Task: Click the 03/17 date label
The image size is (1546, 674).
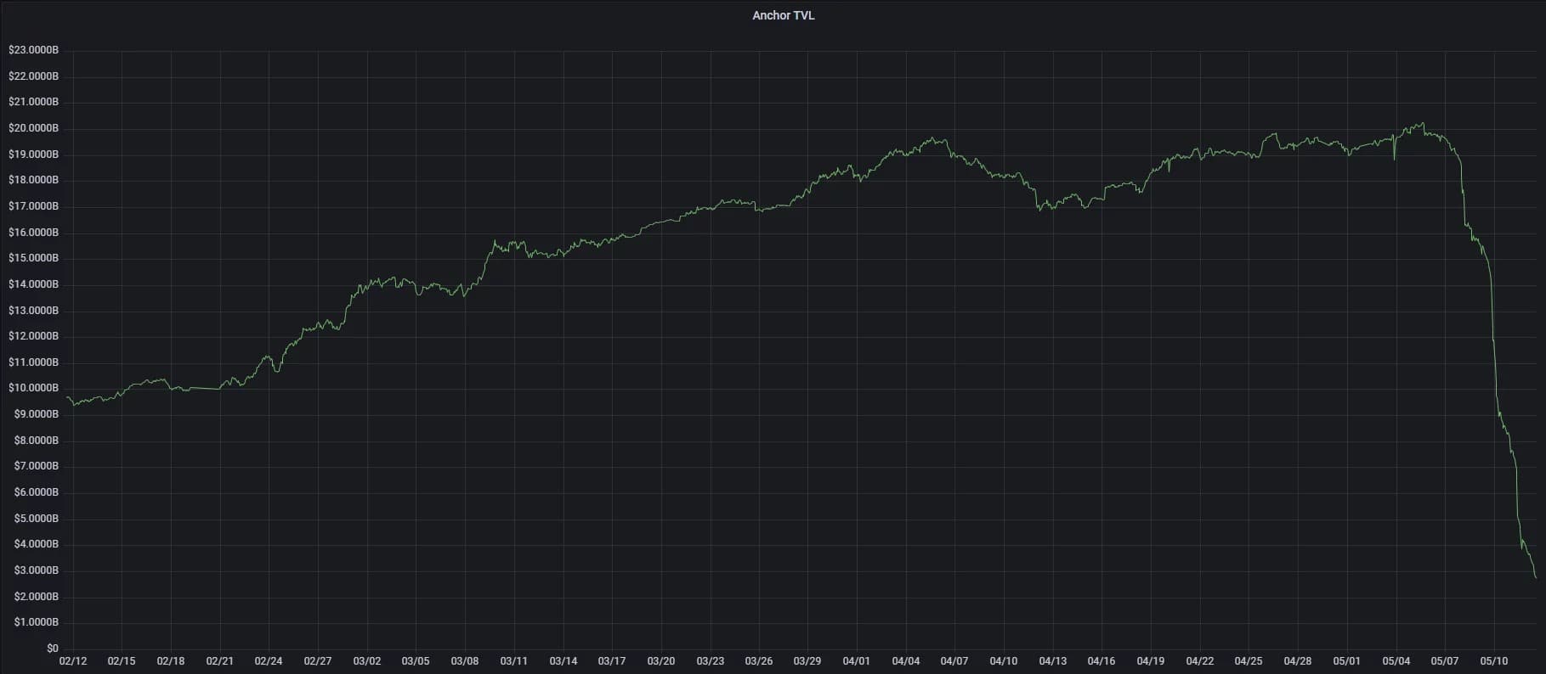Action: [612, 661]
